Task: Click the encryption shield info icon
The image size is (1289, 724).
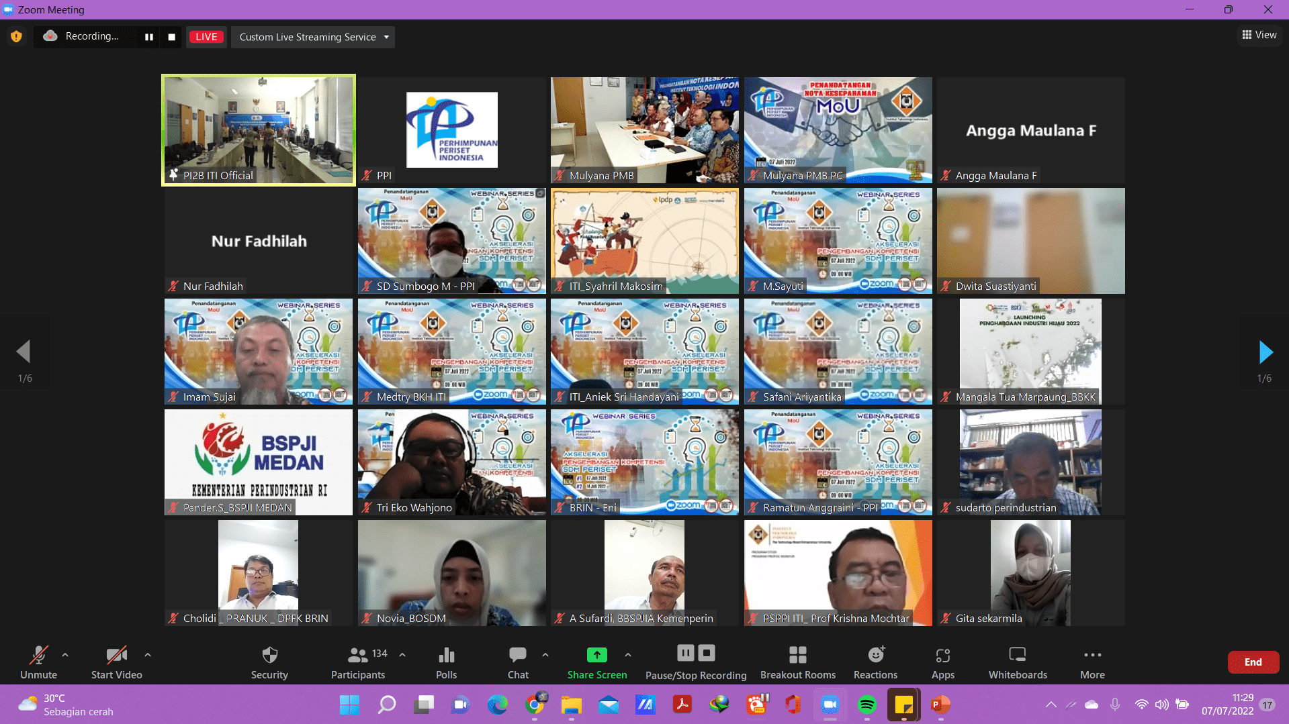Action: point(17,36)
